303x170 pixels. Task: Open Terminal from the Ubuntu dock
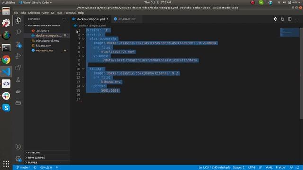coord(6,47)
